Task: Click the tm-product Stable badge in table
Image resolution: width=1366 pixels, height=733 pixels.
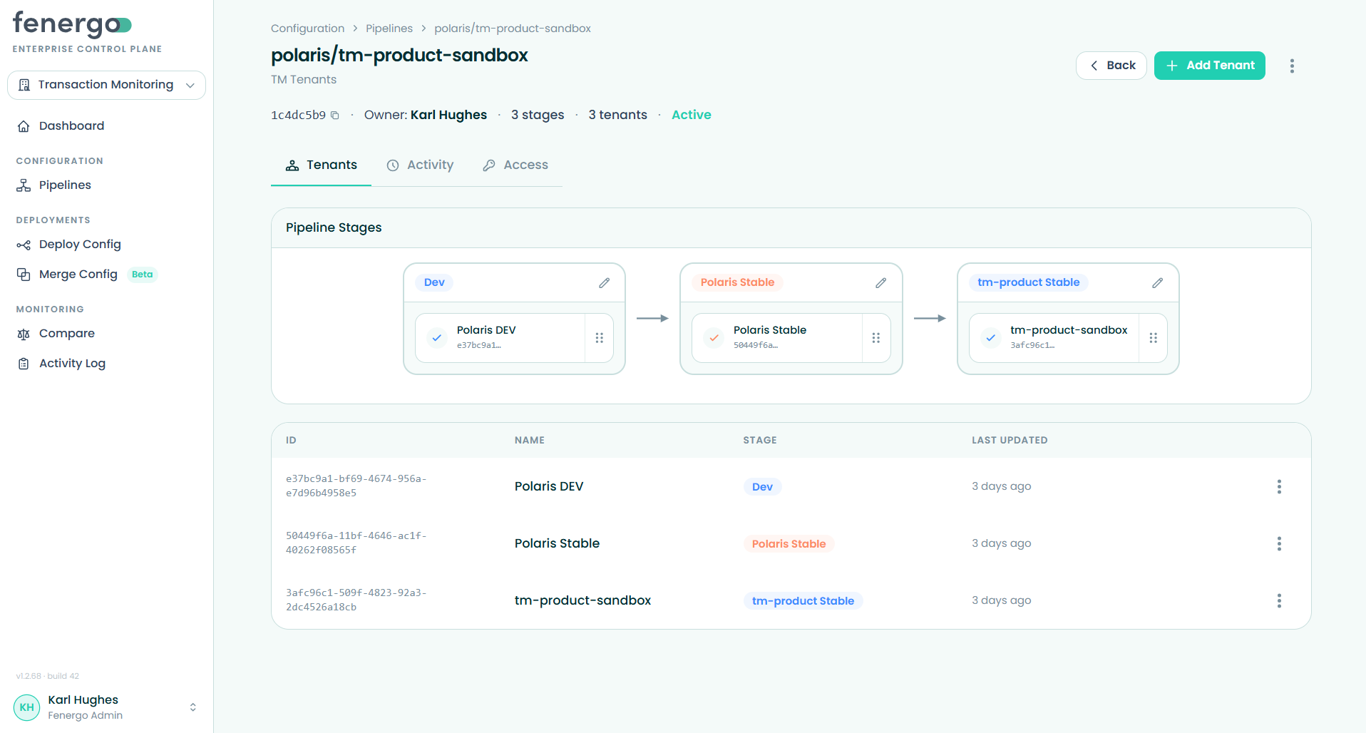Action: pos(803,601)
